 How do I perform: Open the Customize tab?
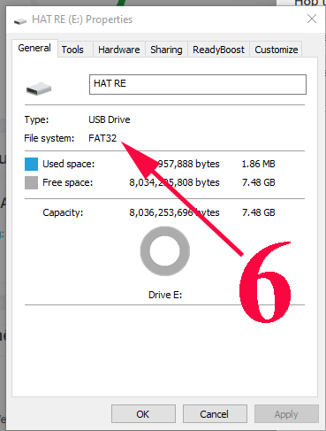point(277,50)
